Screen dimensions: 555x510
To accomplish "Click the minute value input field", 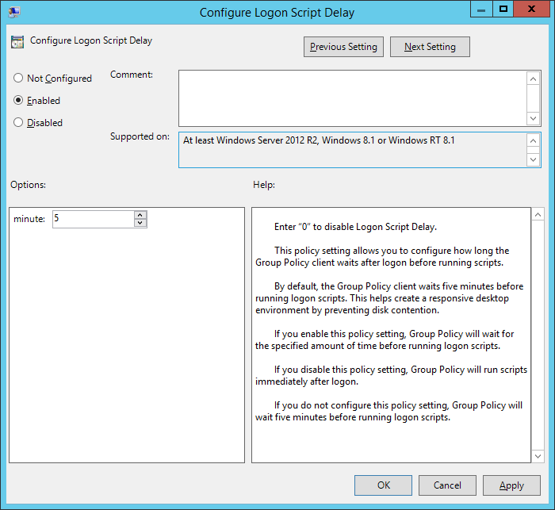I will click(93, 219).
